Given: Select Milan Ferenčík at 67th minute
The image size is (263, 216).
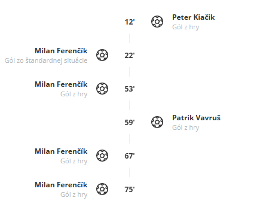Looking at the screenshot, I should [61, 151].
